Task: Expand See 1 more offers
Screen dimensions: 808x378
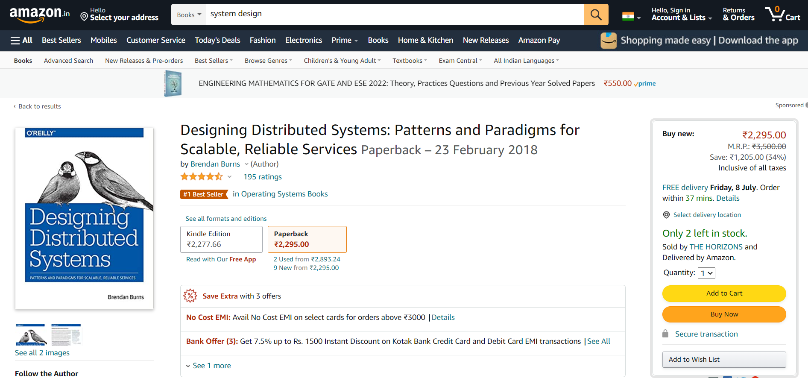Action: click(x=208, y=366)
